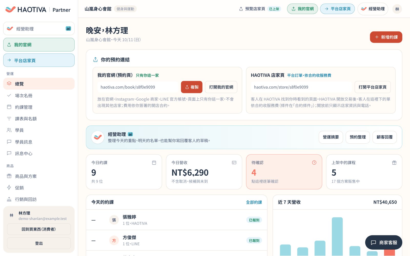Open 約課管理 page
This screenshot has height=256, width=410.
click(x=39, y=107)
